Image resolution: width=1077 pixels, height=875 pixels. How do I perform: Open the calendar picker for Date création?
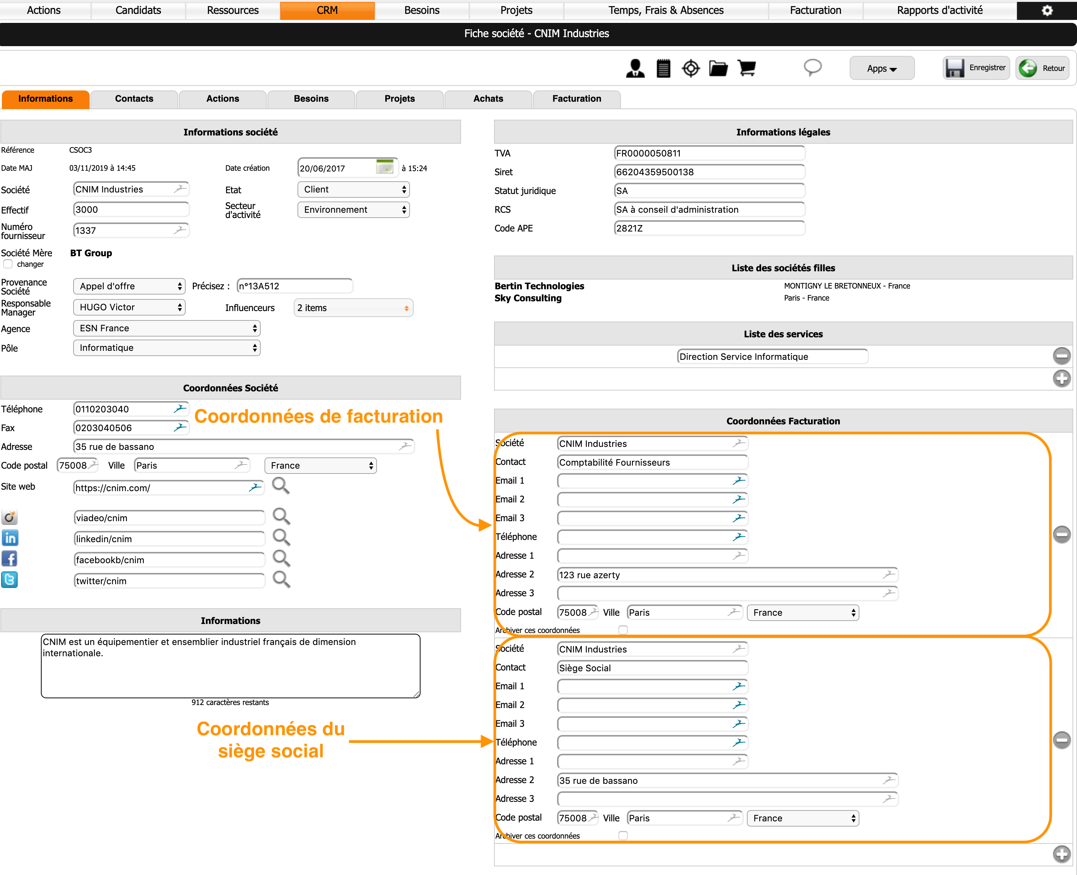(385, 167)
